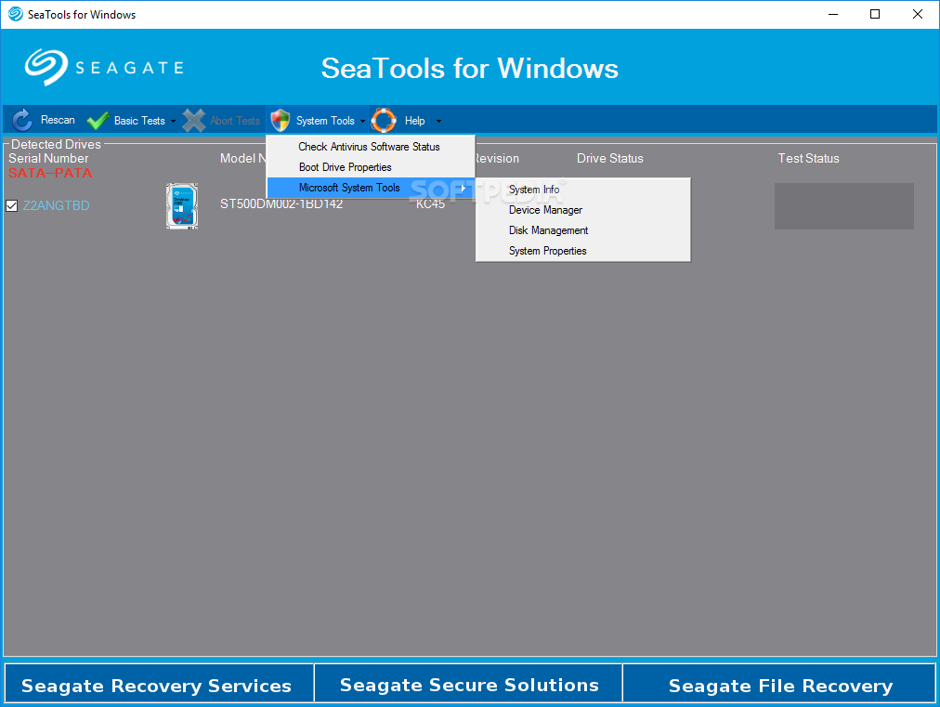Toggle the Z2ANGTBD drive checkbox
The height and width of the screenshot is (707, 940).
click(11, 205)
